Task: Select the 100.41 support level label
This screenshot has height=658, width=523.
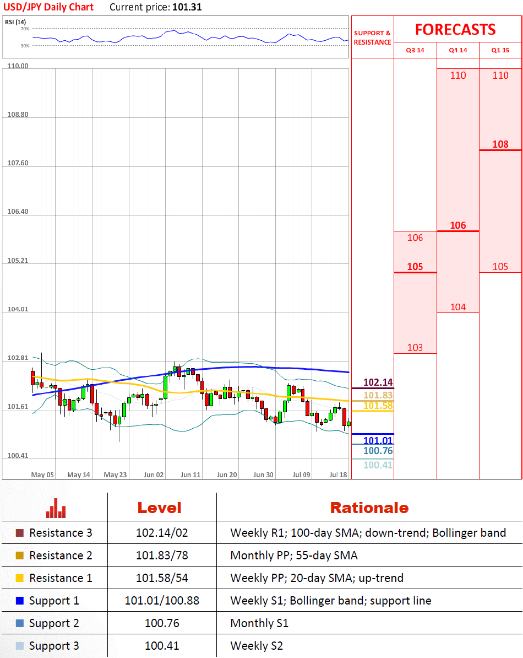Action: point(378,465)
